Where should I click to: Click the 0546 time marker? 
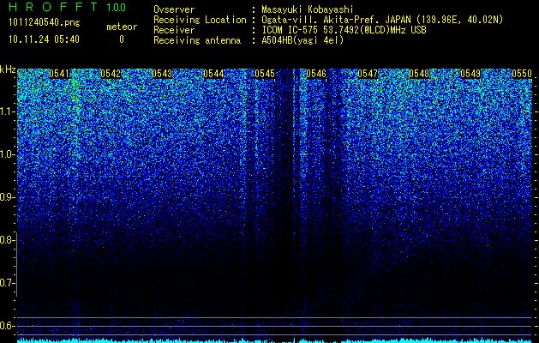(x=316, y=74)
